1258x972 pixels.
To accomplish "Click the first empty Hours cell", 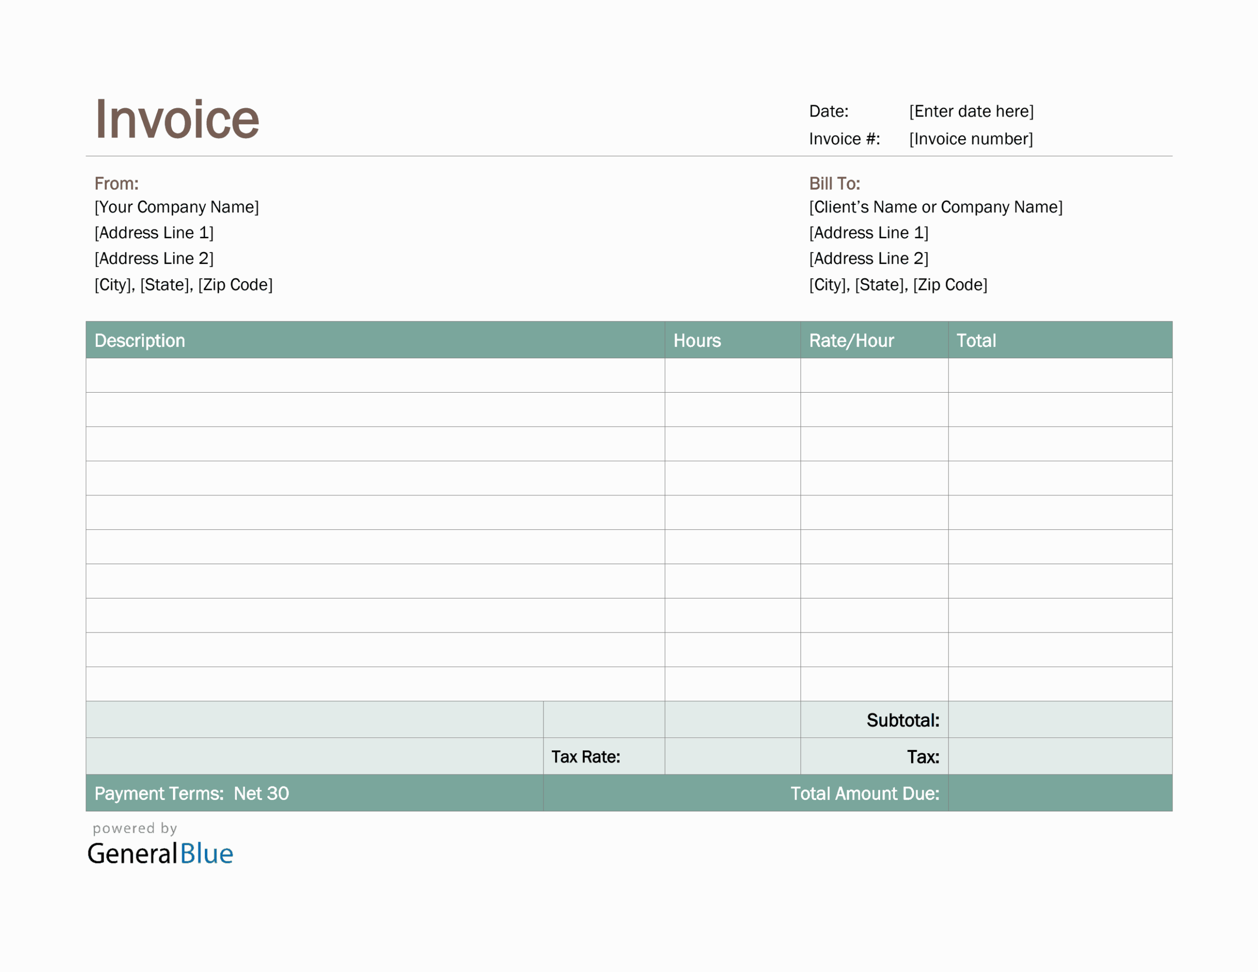I will (x=732, y=375).
